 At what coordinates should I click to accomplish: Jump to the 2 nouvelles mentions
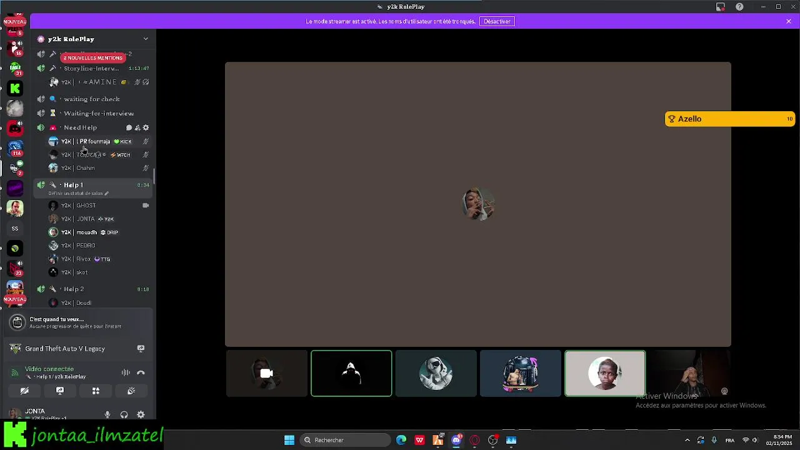point(92,57)
